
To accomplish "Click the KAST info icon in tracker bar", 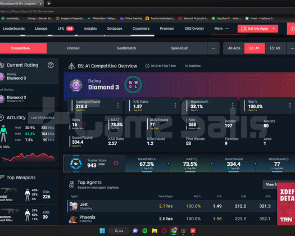I will pos(196,159).
